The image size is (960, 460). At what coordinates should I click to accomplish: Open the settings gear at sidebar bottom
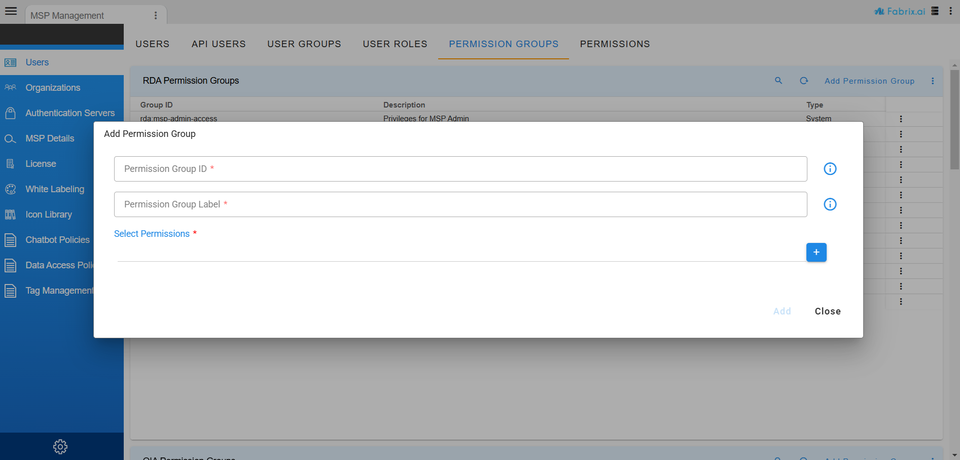click(x=60, y=446)
